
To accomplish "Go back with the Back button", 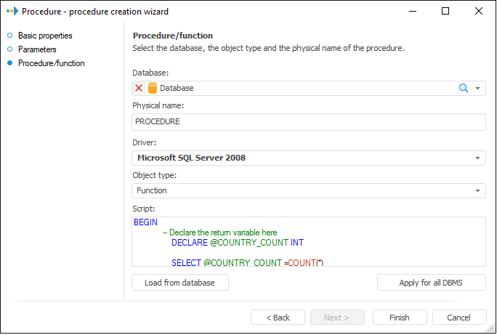I will pos(278,318).
